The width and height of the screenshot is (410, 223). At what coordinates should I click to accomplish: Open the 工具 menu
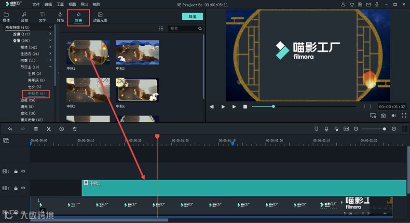(60, 4)
